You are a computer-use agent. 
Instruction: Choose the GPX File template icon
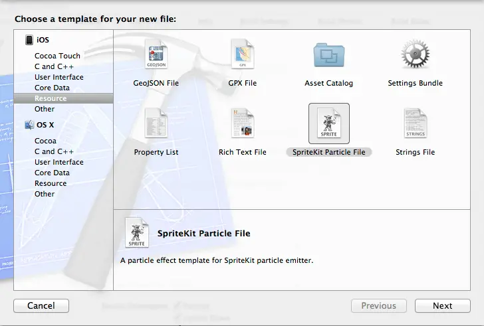pyautogui.click(x=242, y=54)
